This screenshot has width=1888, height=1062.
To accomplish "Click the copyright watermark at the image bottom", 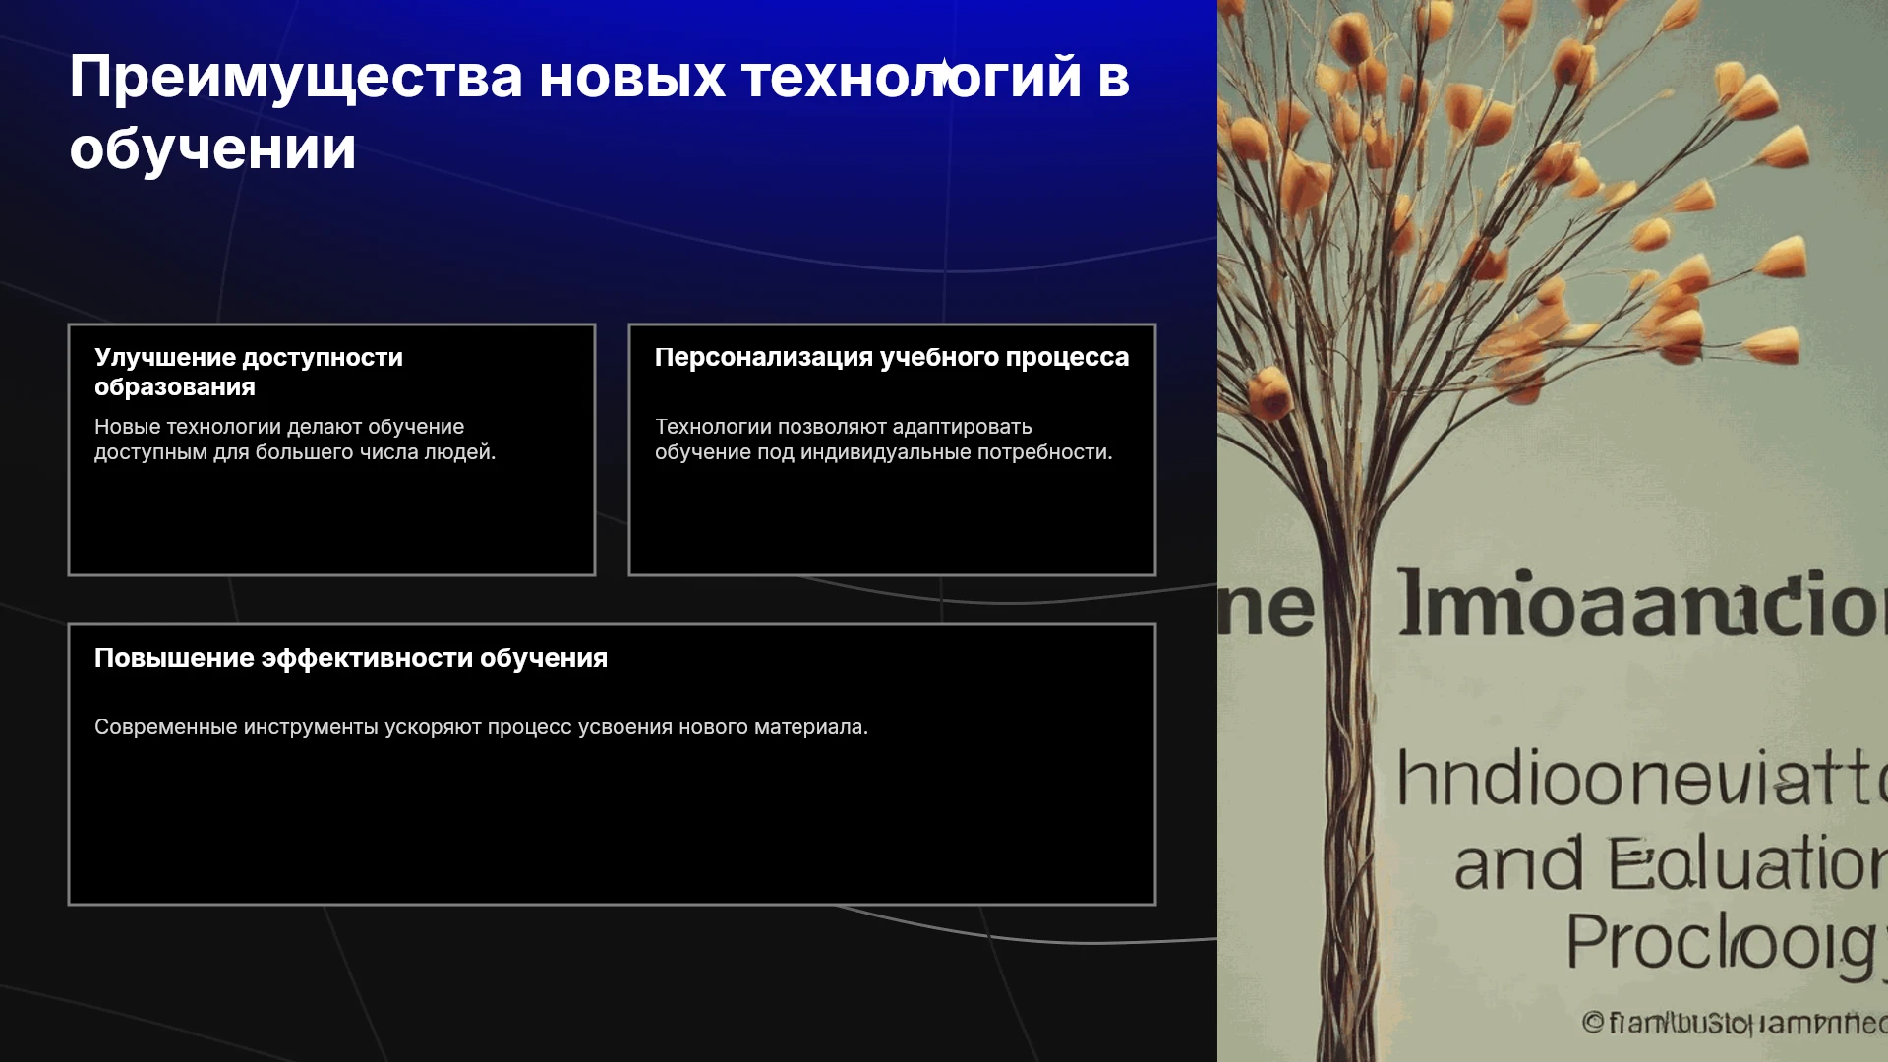I will pyautogui.click(x=1735, y=1023).
